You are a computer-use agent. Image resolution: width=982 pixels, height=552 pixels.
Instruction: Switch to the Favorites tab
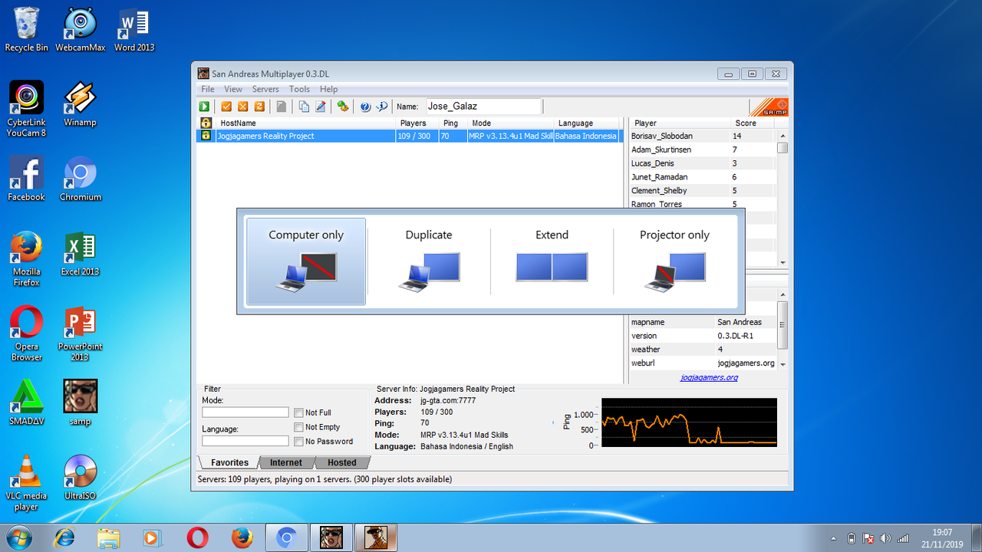coord(229,462)
